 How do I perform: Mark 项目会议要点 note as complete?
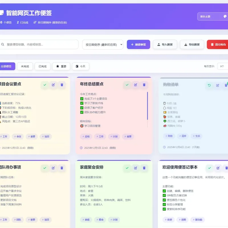45,85
